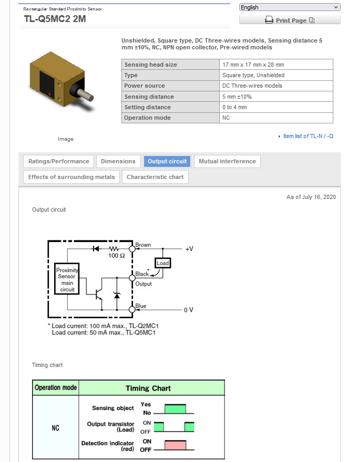347x462 pixels.
Task: Click the 'Sensing object' timing label
Action: click(x=113, y=408)
